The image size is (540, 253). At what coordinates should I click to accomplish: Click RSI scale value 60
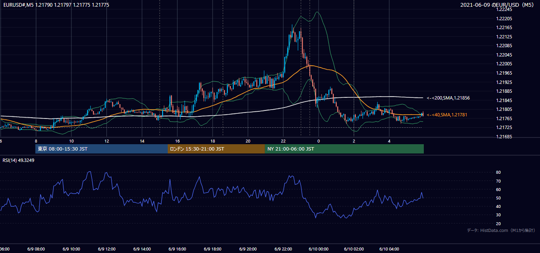pos(498,189)
